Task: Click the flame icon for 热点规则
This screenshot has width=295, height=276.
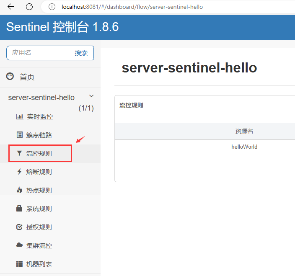Action: pos(19,190)
